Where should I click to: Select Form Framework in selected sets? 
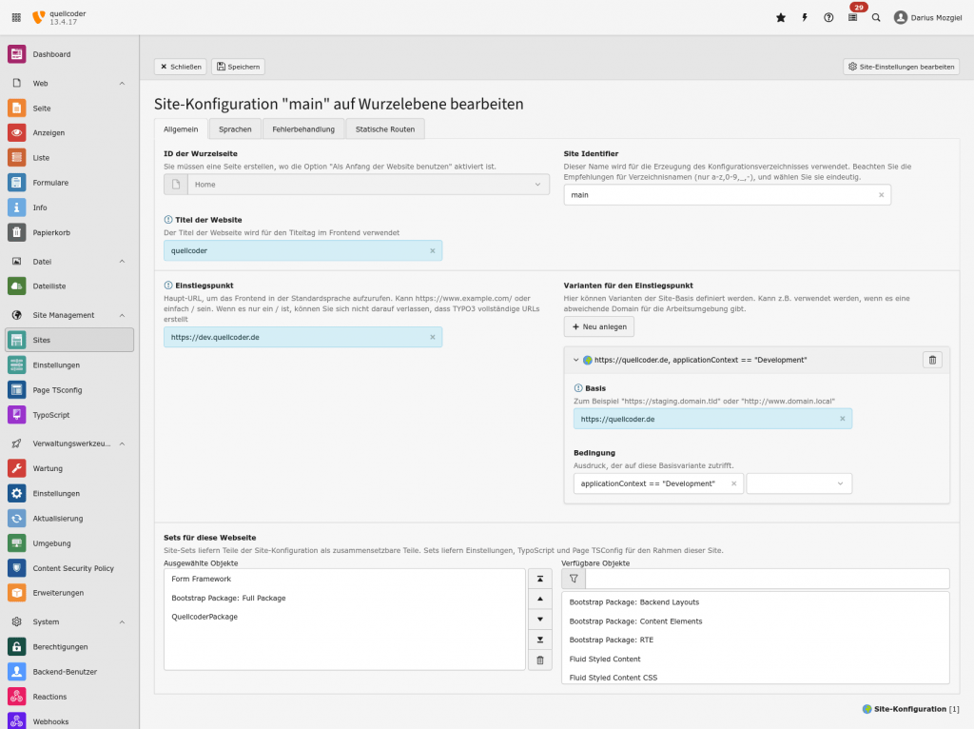344,580
